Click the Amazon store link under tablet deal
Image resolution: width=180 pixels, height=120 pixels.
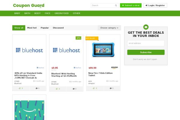coord(91,83)
